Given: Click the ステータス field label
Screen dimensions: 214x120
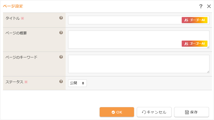Looking at the screenshot, I should tap(14, 82).
